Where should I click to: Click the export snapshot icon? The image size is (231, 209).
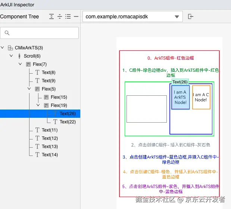[x=190, y=16]
